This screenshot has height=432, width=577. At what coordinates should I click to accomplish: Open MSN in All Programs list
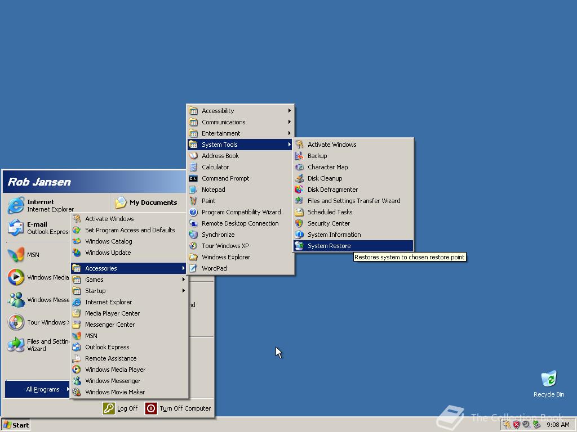pos(129,336)
